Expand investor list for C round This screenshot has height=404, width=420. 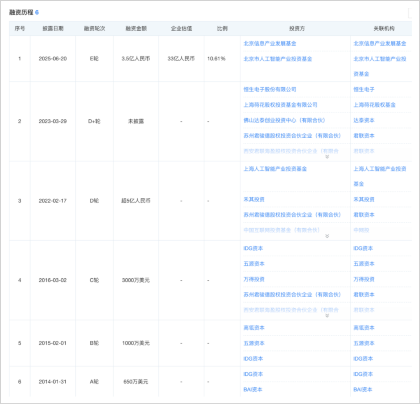pos(327,316)
